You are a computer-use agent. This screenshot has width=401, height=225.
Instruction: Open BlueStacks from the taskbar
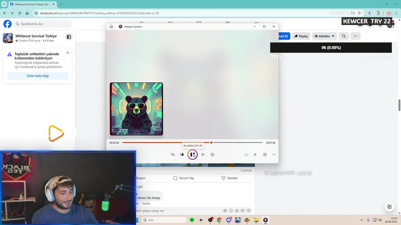tap(247, 220)
